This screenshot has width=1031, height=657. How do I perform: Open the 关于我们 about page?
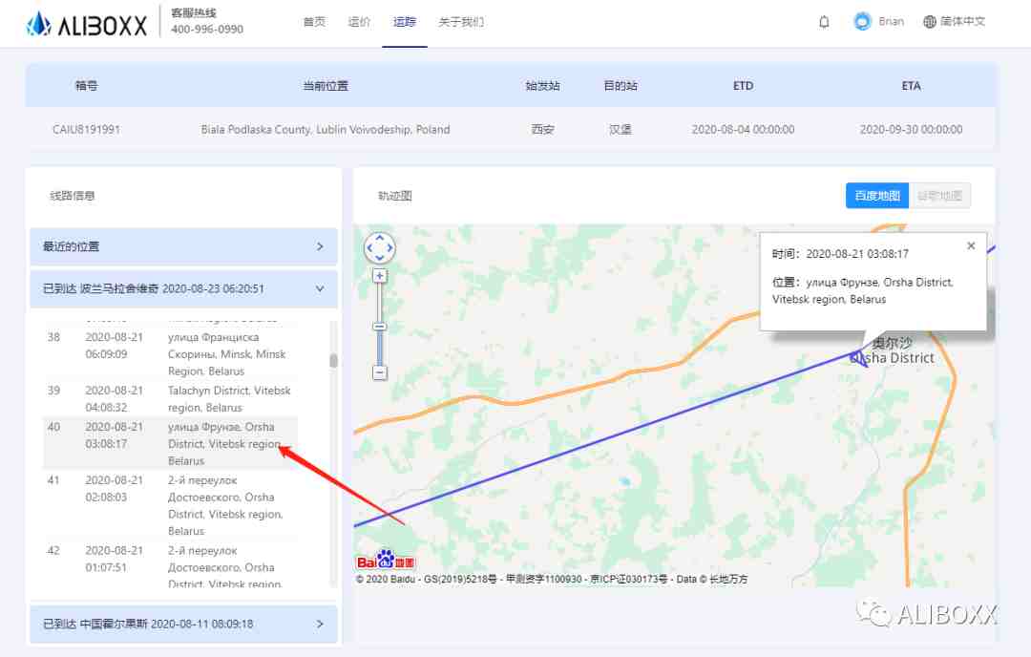pos(461,22)
